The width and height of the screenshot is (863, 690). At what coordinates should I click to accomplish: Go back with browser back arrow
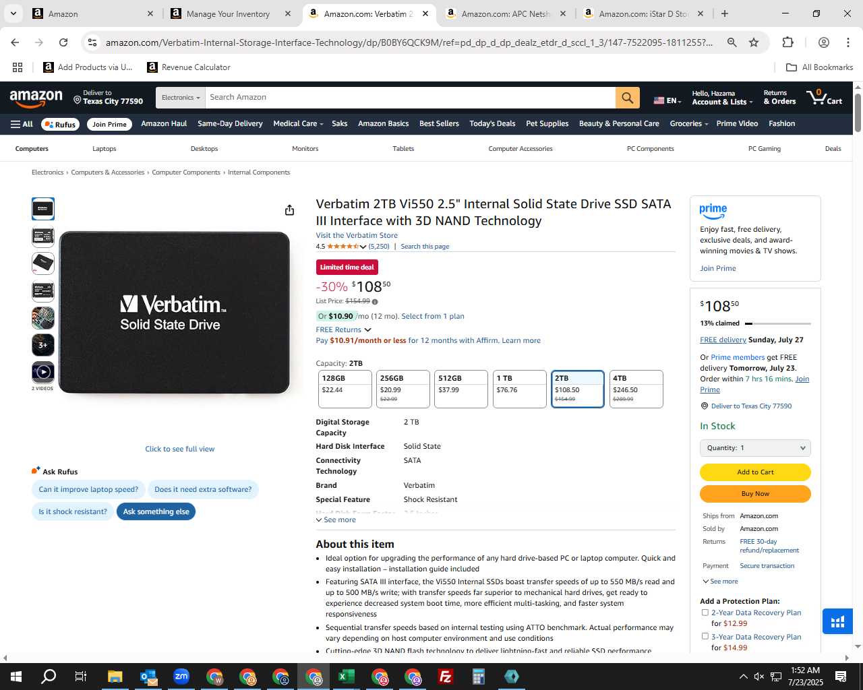point(15,42)
